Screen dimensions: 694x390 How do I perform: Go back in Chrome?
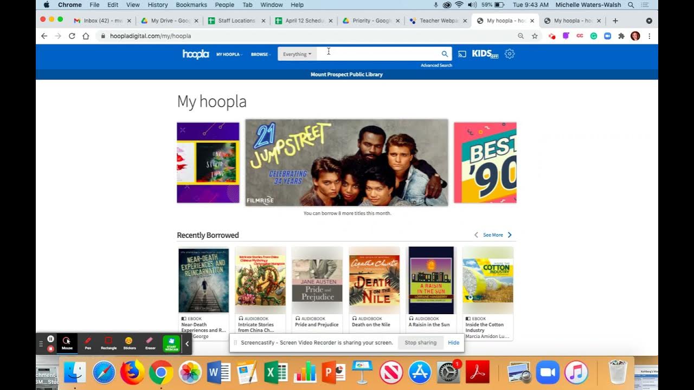point(44,36)
